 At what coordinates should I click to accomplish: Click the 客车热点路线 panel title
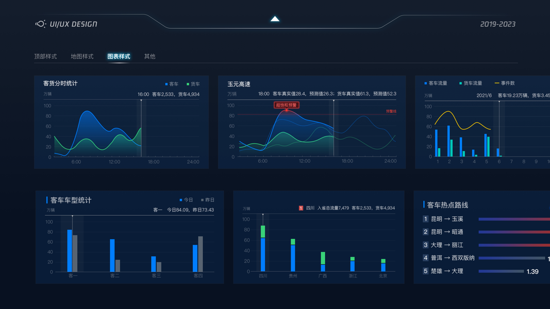(447, 205)
